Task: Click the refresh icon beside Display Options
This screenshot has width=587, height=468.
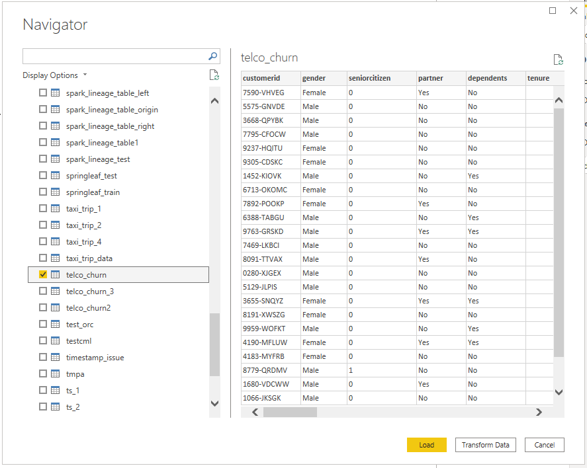Action: pyautogui.click(x=214, y=75)
